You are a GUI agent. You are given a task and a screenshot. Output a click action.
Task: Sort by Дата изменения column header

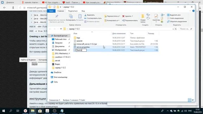pos(119,34)
